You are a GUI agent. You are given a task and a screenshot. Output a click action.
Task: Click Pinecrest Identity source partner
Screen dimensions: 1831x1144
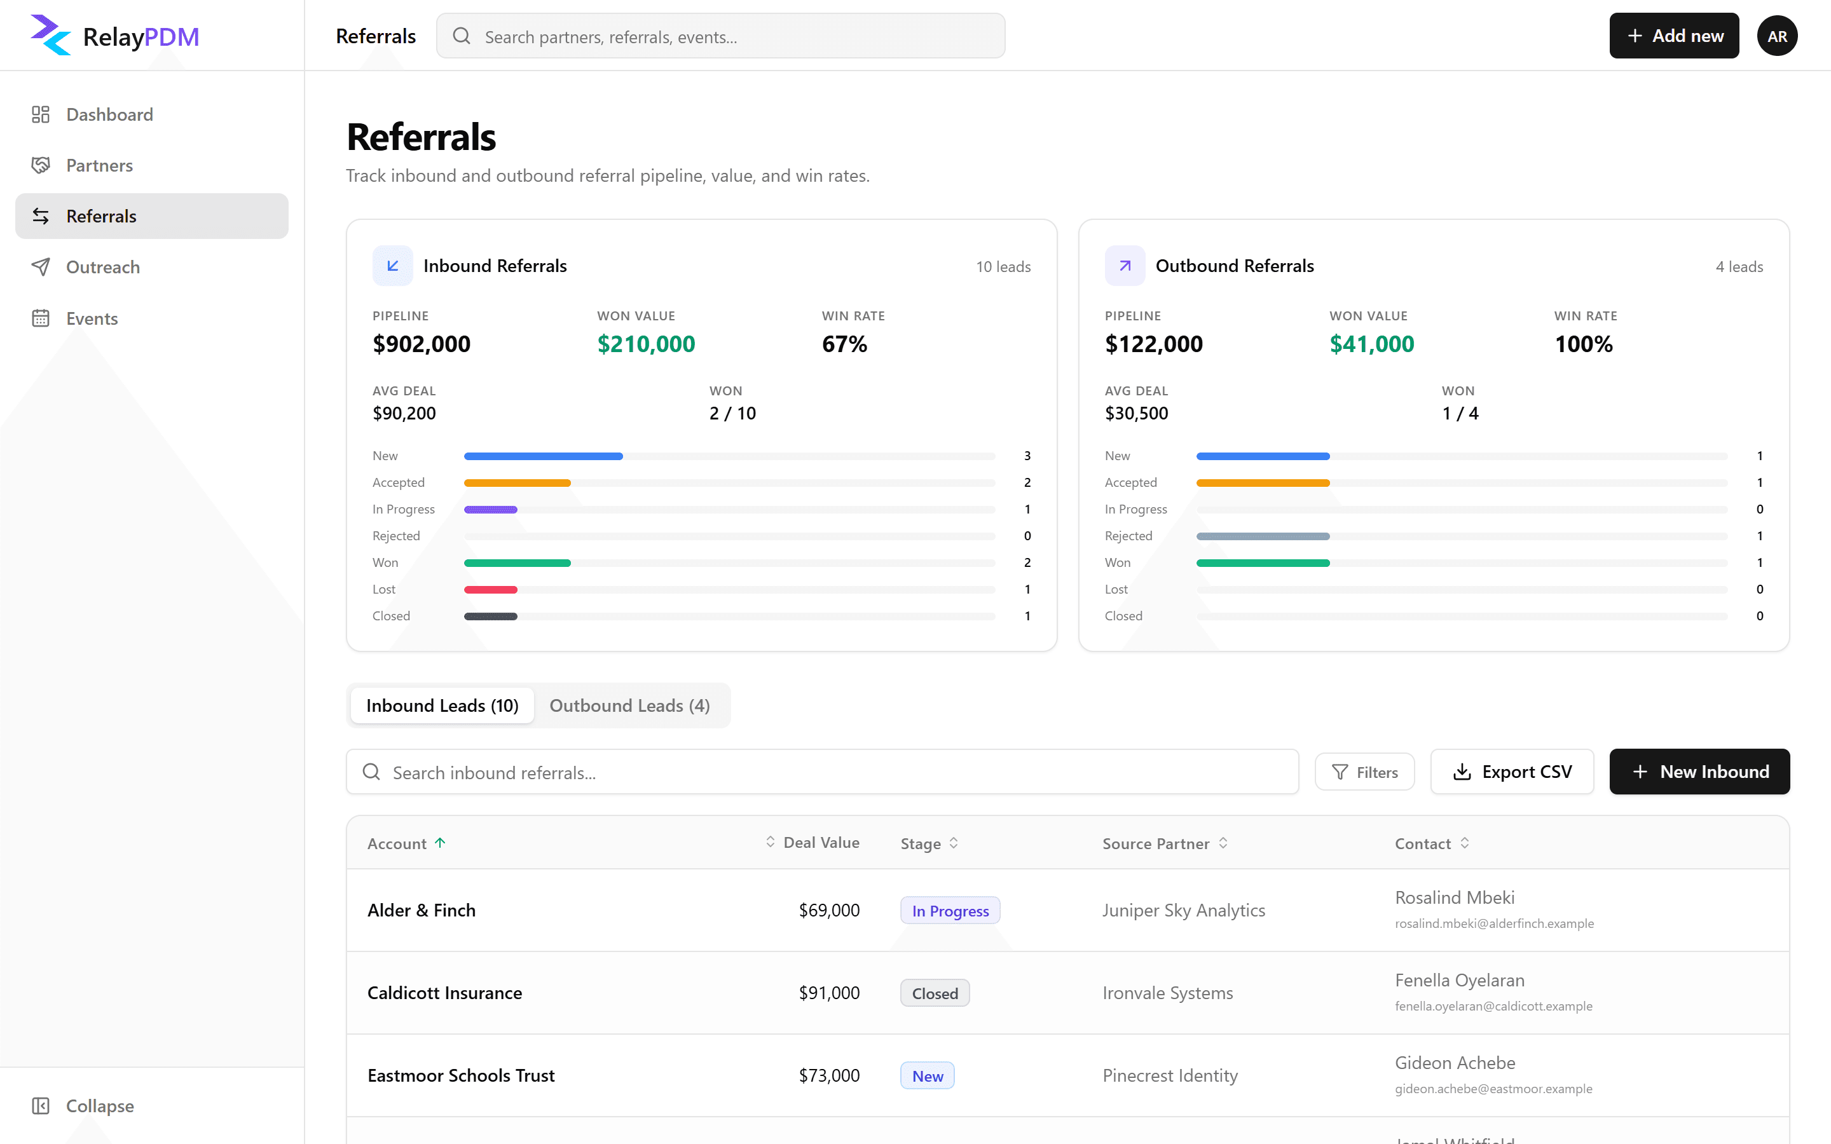coord(1170,1075)
